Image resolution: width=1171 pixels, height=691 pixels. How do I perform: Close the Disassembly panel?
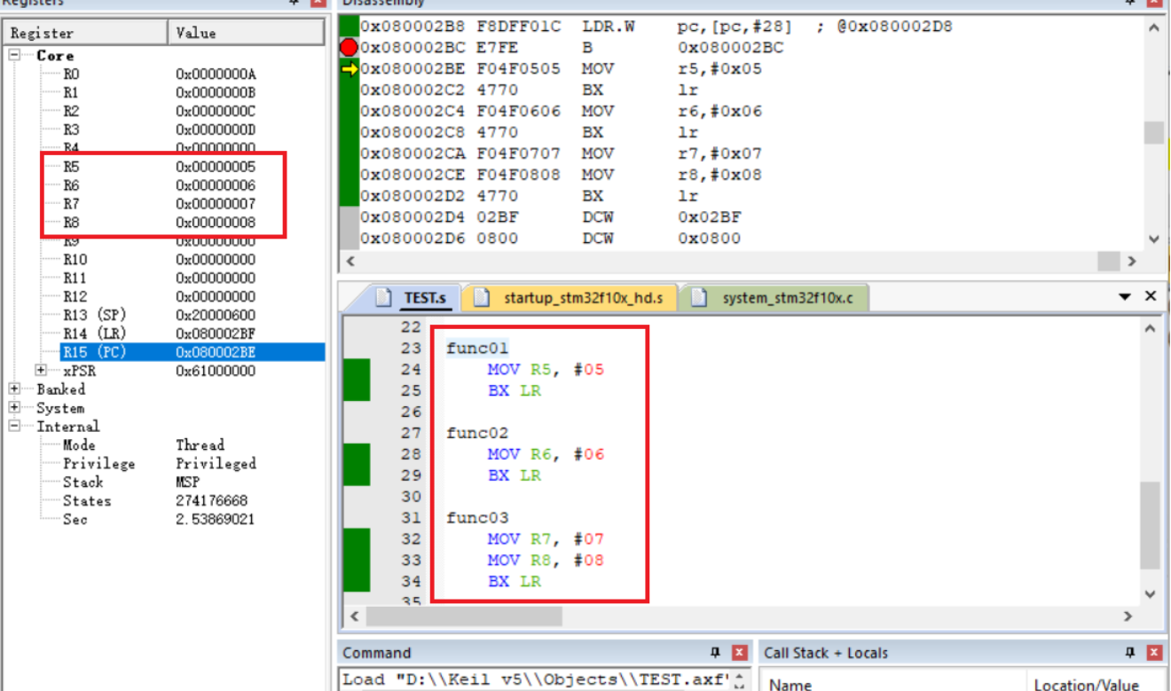click(x=1154, y=3)
